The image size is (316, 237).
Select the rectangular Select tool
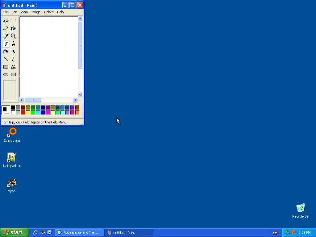click(14, 21)
